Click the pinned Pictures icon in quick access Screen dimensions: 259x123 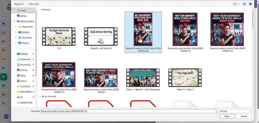[18, 70]
